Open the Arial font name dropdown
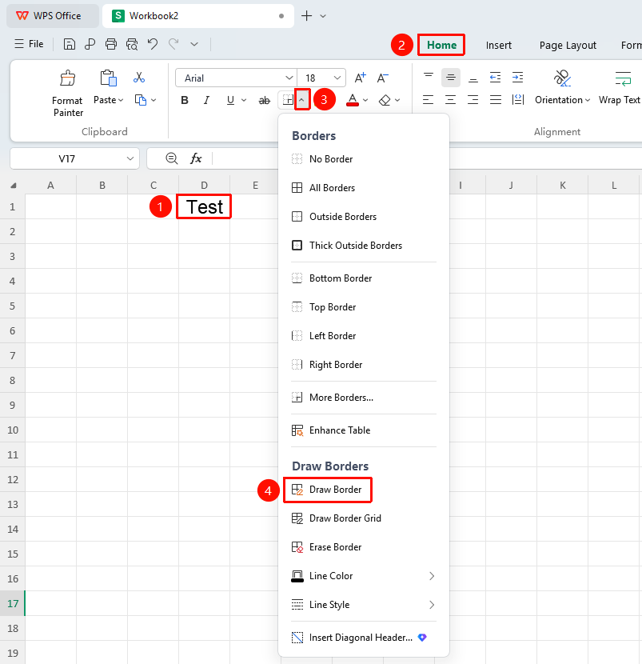The image size is (642, 664). (x=289, y=78)
